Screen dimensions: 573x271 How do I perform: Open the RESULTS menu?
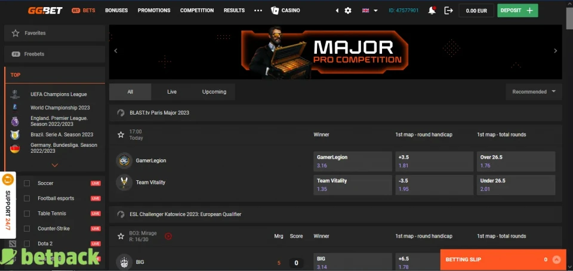click(234, 11)
